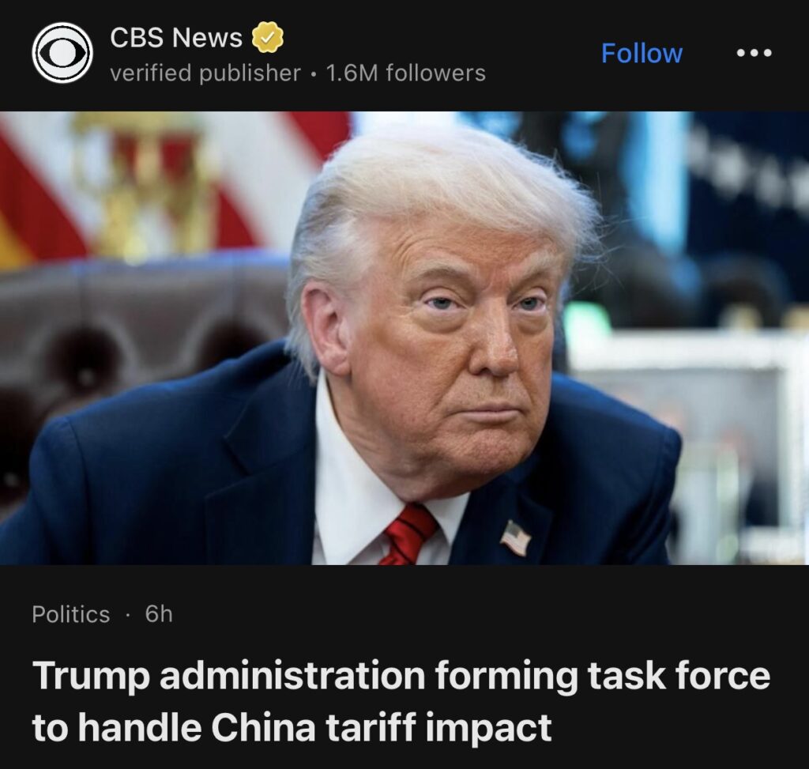Click the headline line 'to handle China tariff impact'

[292, 728]
